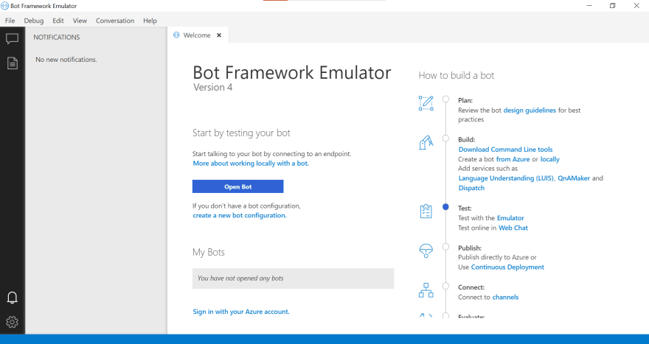Restore down the emulator window
Viewport: 649px width, 344px height.
pos(613,6)
